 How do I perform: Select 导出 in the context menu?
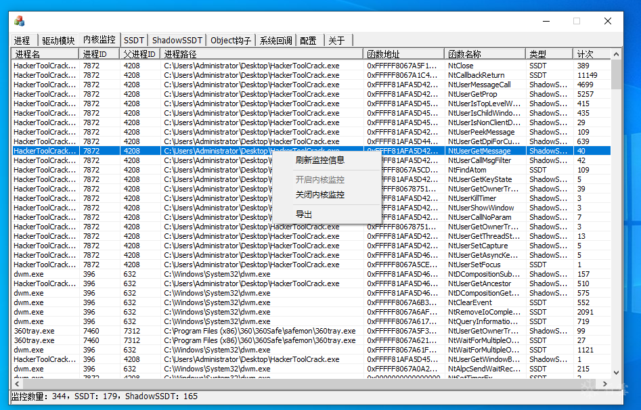point(304,214)
